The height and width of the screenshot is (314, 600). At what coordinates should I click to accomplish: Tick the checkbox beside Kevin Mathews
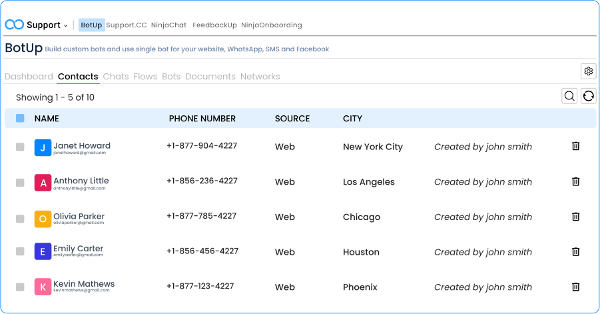(x=20, y=287)
